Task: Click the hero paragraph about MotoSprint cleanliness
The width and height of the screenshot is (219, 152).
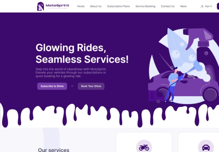Action: point(71,73)
